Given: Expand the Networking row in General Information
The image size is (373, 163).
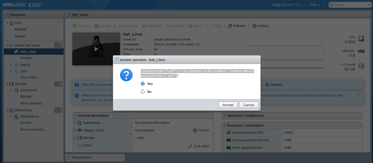Looking at the screenshot, I should 75,123.
